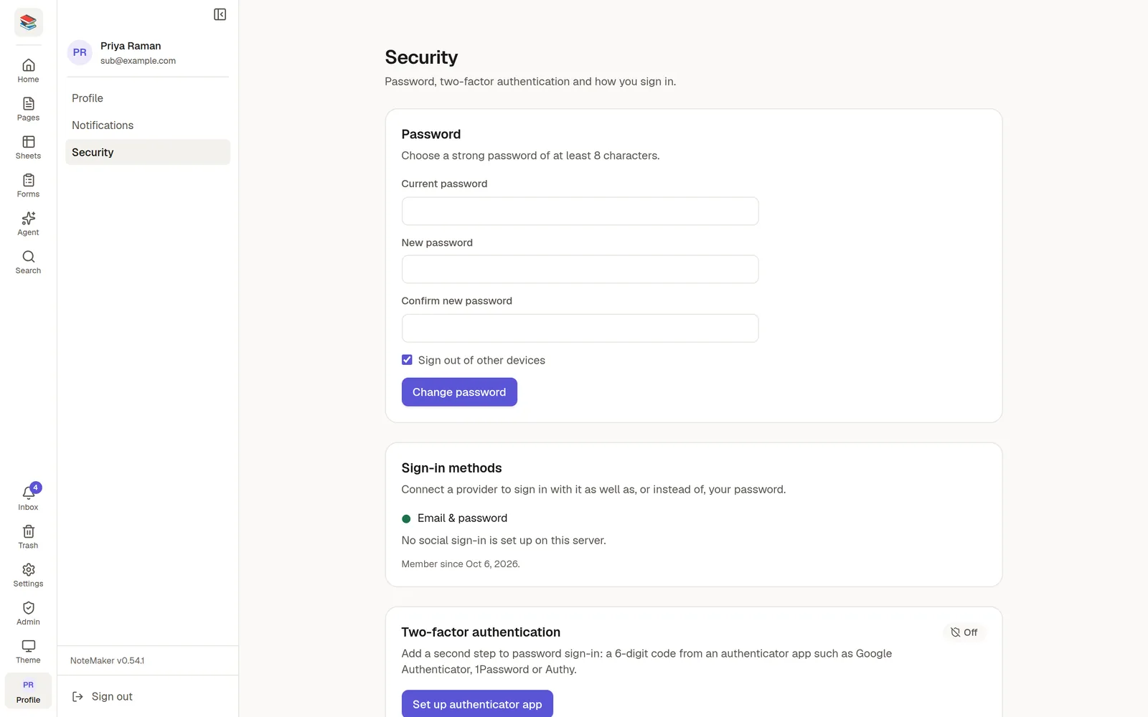Screen dimensions: 1148x717
Task: Go to Home in the sidebar
Action: (x=28, y=71)
